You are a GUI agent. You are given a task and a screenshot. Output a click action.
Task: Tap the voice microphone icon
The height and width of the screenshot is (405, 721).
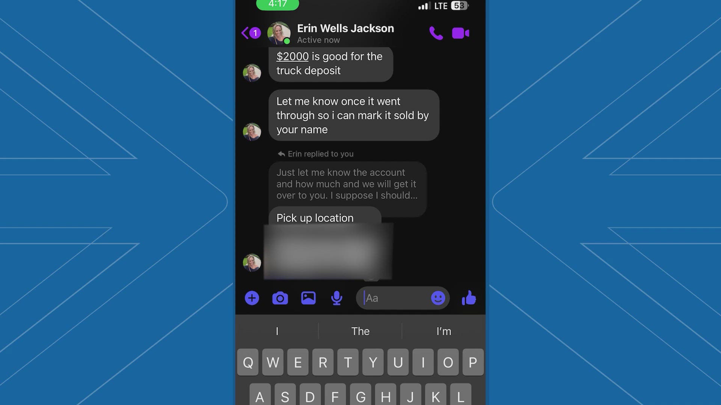(x=336, y=297)
